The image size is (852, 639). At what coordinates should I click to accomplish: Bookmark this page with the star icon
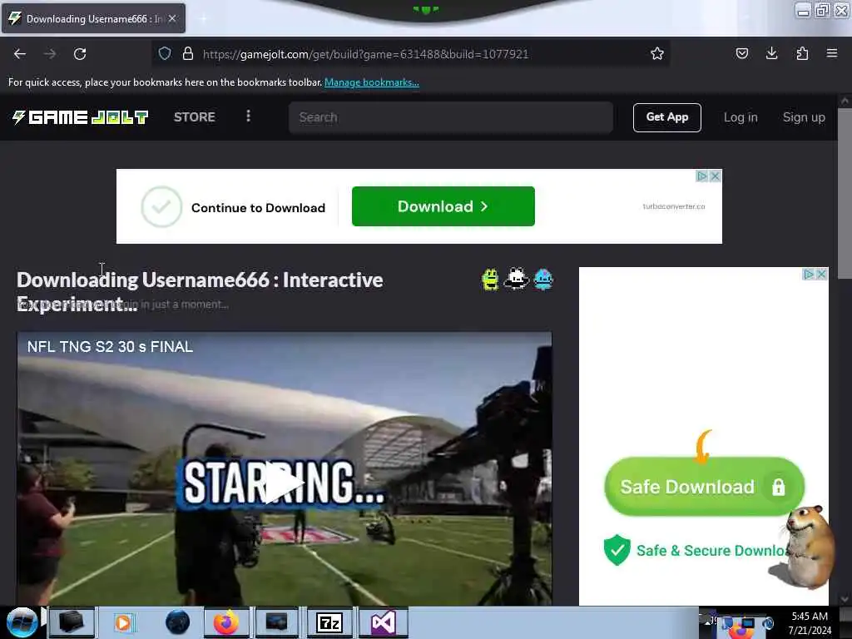pos(657,53)
